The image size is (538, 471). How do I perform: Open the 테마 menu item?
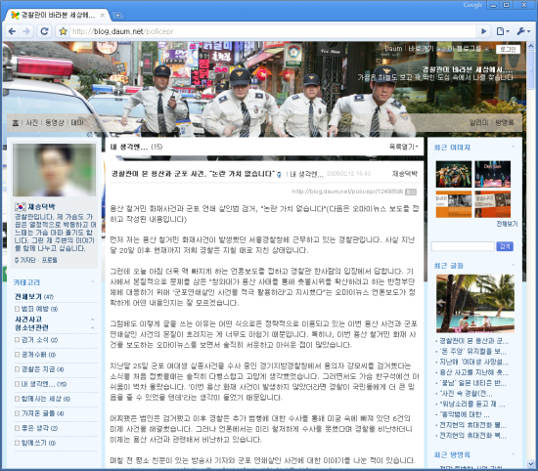click(x=77, y=122)
